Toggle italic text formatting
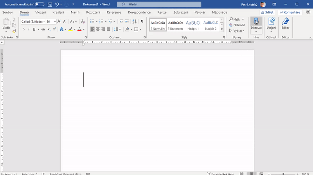The width and height of the screenshot is (313, 175). click(x=29, y=29)
